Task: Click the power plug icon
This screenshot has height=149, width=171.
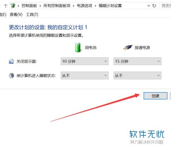Action: [128, 47]
